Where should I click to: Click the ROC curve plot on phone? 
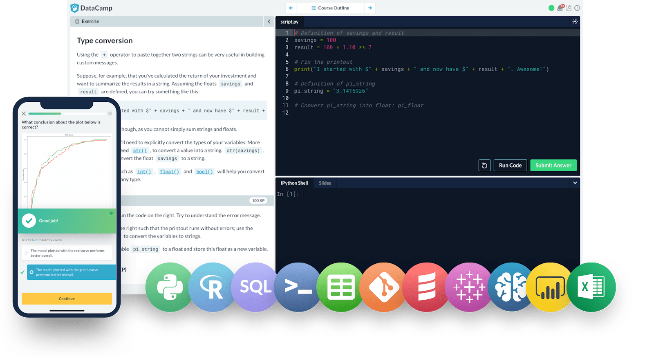tap(67, 171)
